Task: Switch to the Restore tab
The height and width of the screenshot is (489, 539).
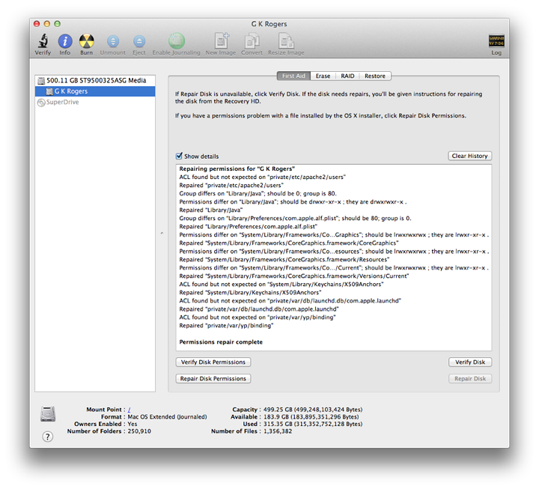Action: tap(375, 76)
